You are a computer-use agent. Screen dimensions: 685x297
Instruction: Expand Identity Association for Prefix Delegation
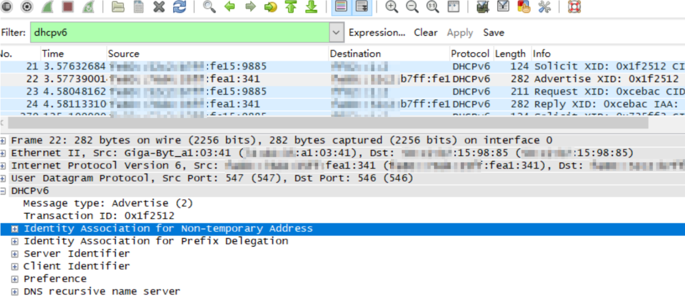tap(15, 241)
